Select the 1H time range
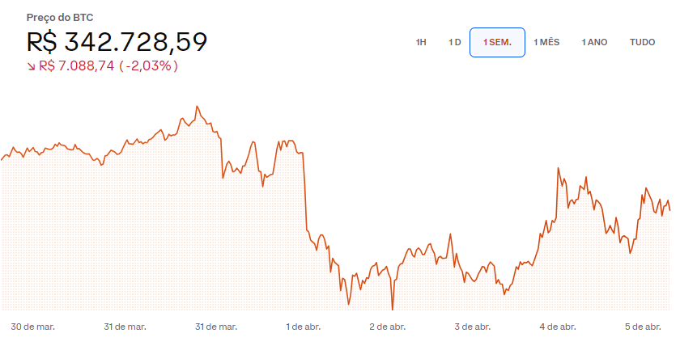The image size is (680, 350). pos(421,42)
